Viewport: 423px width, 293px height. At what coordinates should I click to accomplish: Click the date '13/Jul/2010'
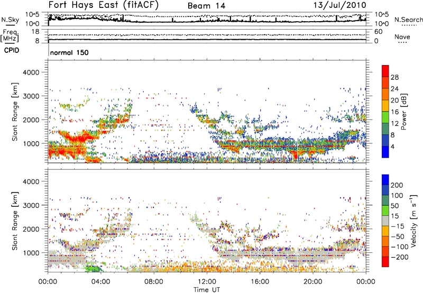click(x=339, y=5)
